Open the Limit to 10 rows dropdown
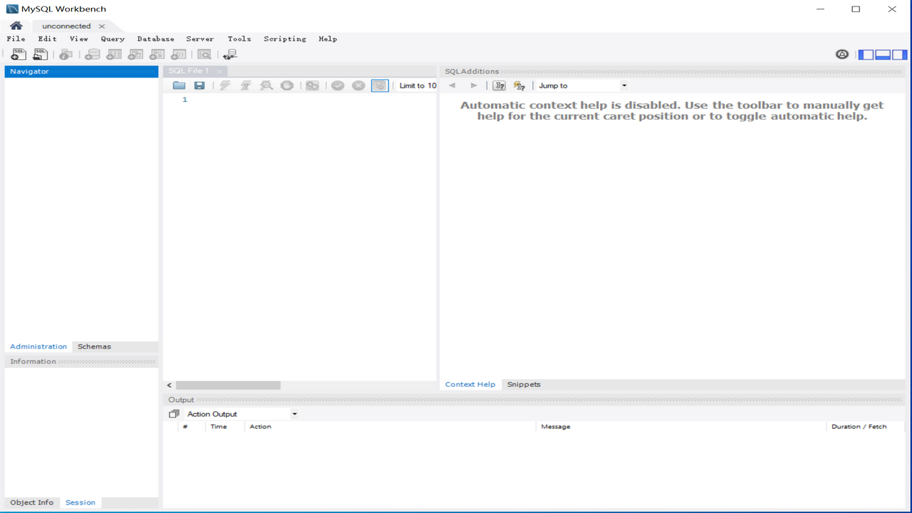This screenshot has width=912, height=513. pos(418,85)
